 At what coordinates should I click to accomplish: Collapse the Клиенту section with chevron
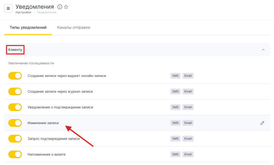[x=263, y=50]
